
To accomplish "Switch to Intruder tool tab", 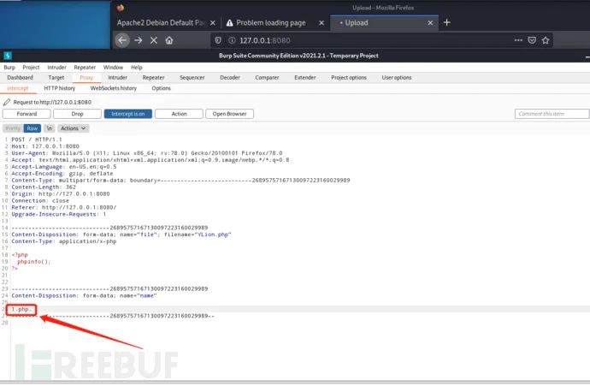I will [117, 78].
